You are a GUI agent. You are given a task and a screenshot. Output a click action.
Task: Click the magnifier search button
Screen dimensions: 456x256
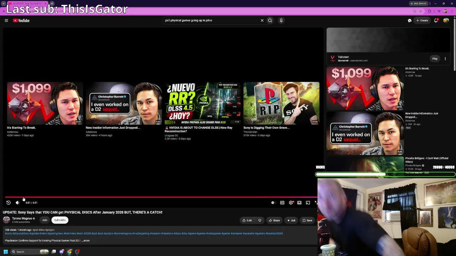[270, 21]
